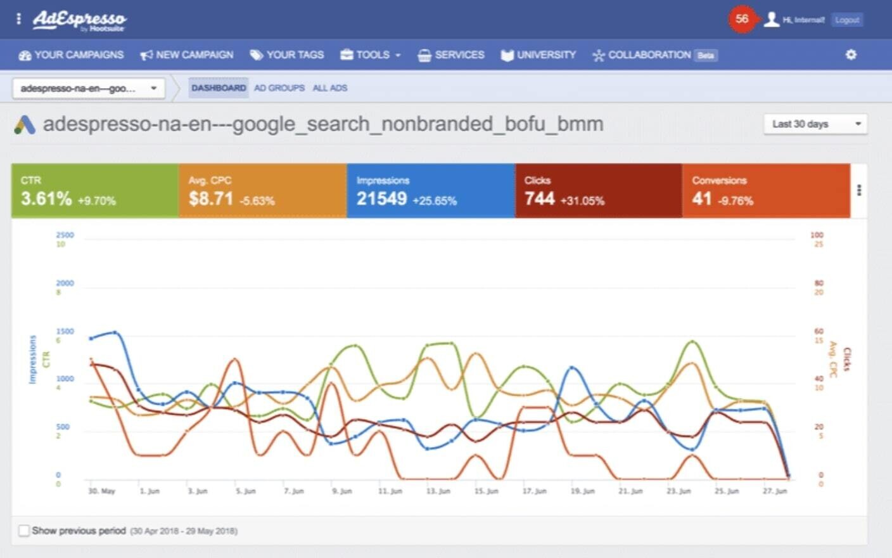
Task: Click the red notification badge showing 56
Action: pyautogui.click(x=741, y=19)
